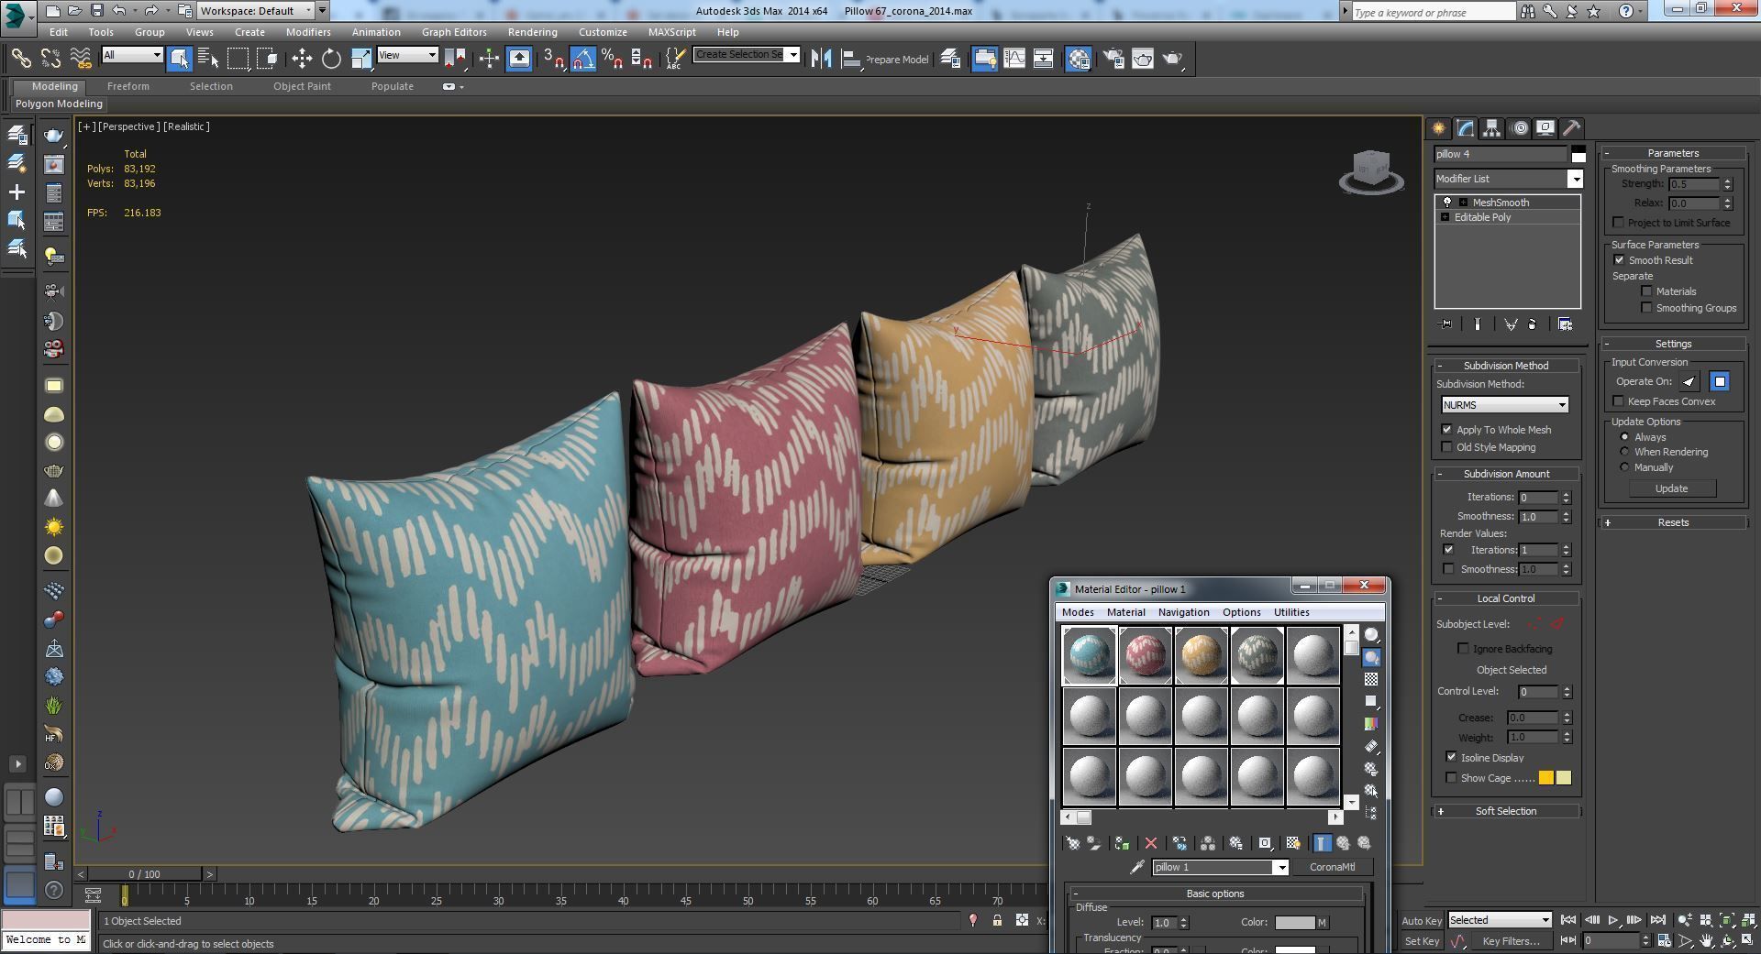The height and width of the screenshot is (954, 1761).
Task: Enable Separate by Materials checkbox
Action: [1646, 291]
